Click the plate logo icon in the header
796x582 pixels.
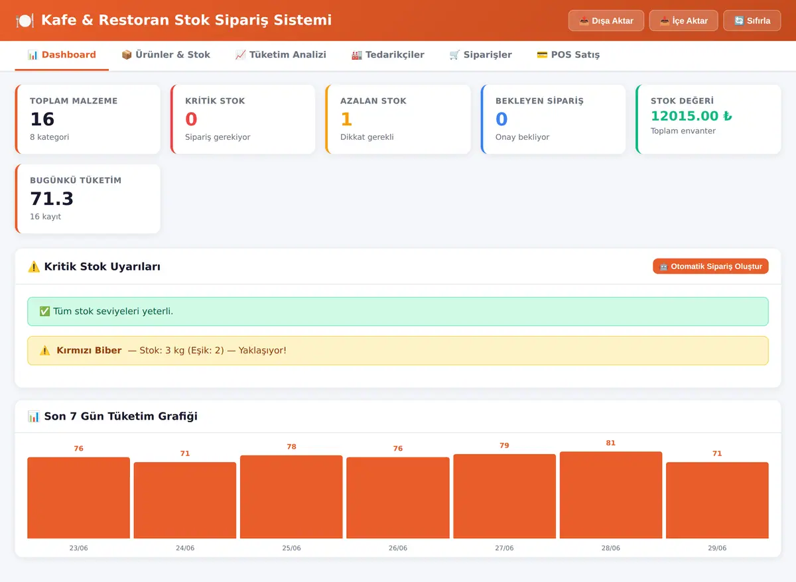pyautogui.click(x=25, y=21)
